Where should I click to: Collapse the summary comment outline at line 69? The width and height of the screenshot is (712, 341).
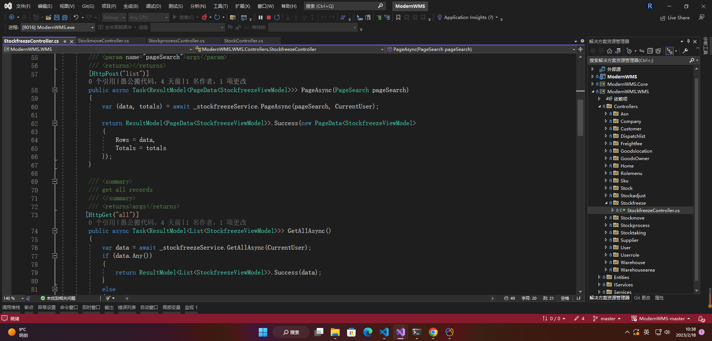[x=55, y=181]
